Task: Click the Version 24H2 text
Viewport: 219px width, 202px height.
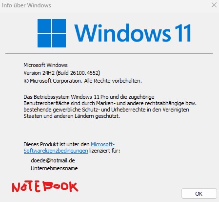Action: (x=39, y=73)
